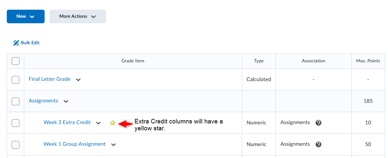Click the Bulk Edit pencil icon
Image resolution: width=388 pixels, height=158 pixels.
point(16,43)
